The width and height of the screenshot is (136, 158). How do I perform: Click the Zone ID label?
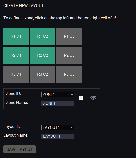click(x=13, y=93)
